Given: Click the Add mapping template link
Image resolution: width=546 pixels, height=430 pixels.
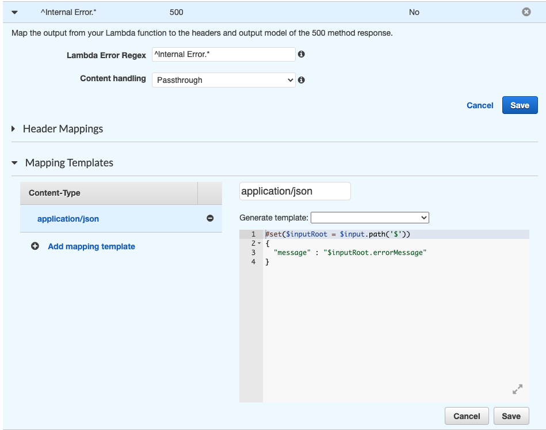Looking at the screenshot, I should (x=91, y=246).
